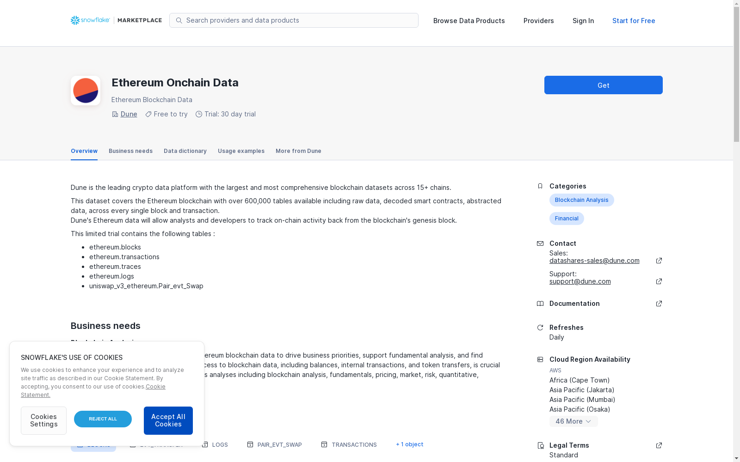This screenshot has width=740, height=462.
Task: Click the Snowflake logo
Action: click(x=90, y=20)
